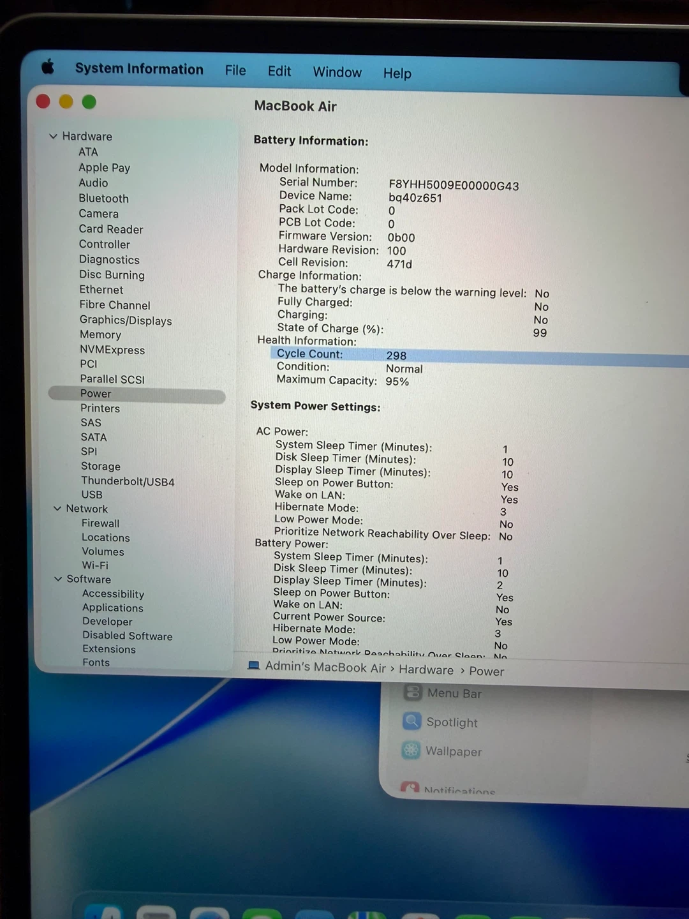
Task: Select Developer under Software
Action: pos(107,622)
